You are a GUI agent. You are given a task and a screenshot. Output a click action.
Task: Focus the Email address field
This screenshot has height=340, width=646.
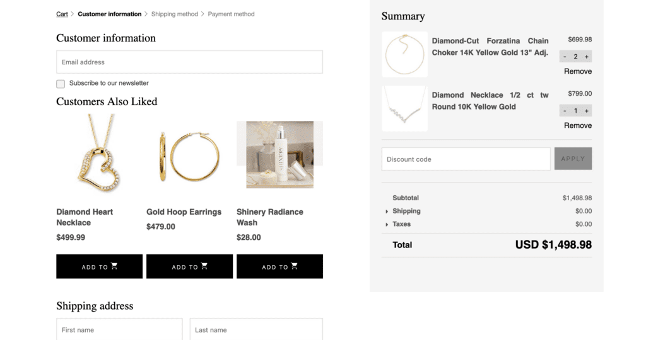coord(189,62)
